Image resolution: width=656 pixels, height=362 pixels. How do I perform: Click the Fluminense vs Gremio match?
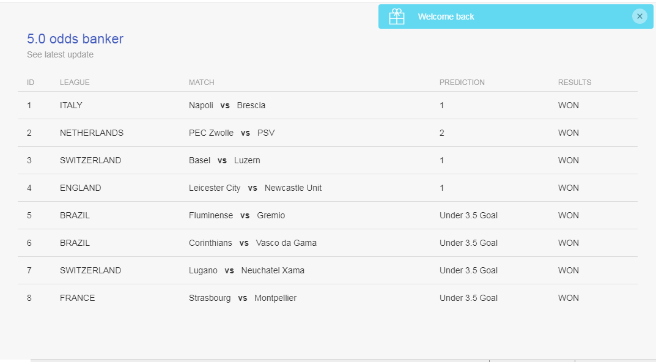[237, 215]
